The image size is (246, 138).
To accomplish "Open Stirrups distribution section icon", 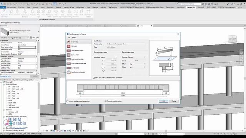I will tap(68, 51).
